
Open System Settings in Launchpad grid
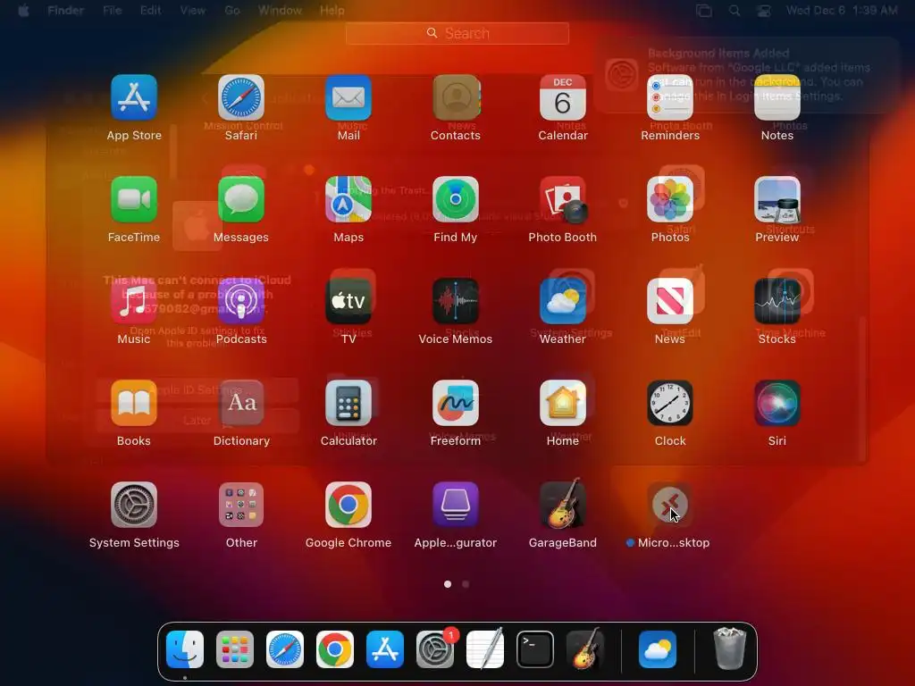click(x=134, y=505)
